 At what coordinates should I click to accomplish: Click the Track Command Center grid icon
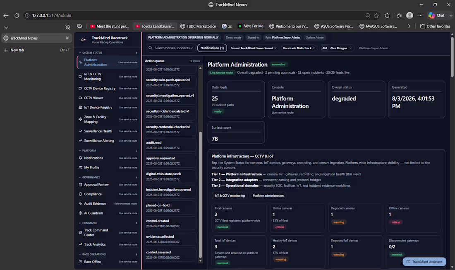tap(80, 232)
